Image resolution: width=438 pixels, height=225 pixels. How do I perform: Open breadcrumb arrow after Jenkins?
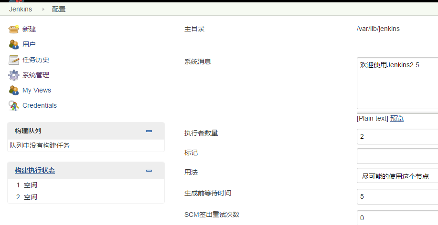pos(43,9)
